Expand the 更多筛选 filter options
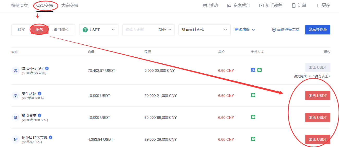 245,30
